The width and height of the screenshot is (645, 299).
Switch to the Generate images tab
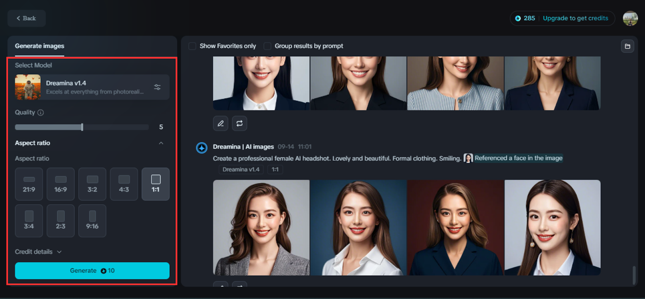point(39,46)
